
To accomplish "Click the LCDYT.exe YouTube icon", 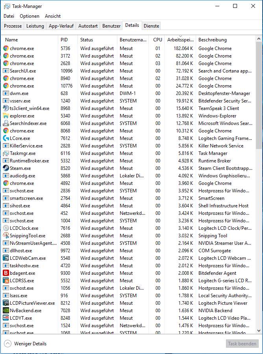I will [6, 318].
